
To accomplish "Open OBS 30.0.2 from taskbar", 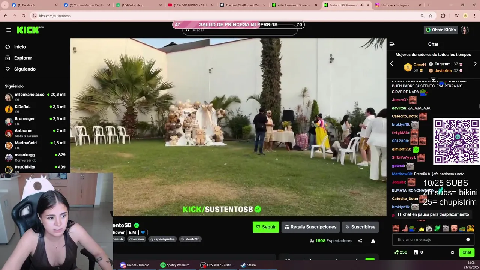I will pyautogui.click(x=217, y=265).
